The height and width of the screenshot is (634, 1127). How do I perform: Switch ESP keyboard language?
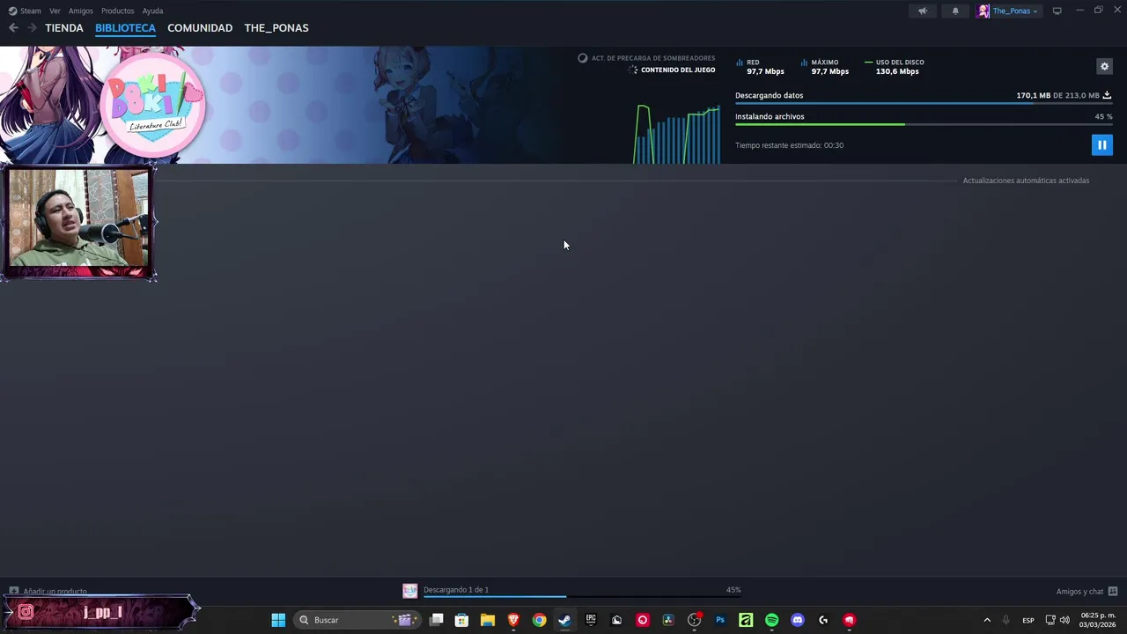pyautogui.click(x=1028, y=620)
